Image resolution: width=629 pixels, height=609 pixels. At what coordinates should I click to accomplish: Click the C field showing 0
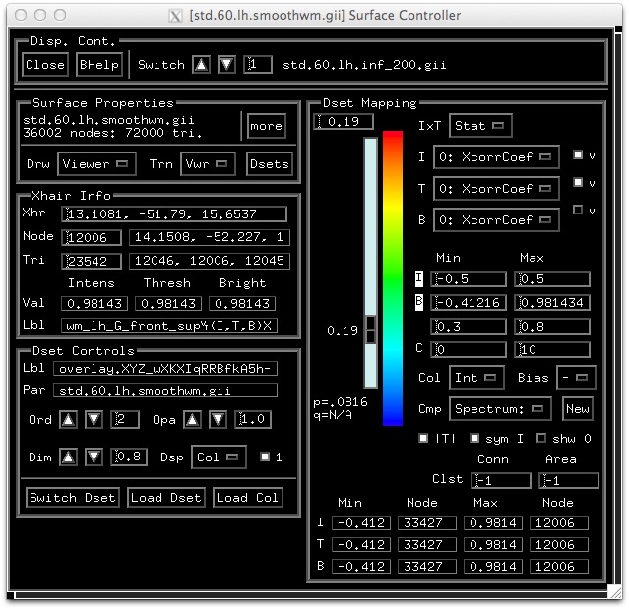469,349
